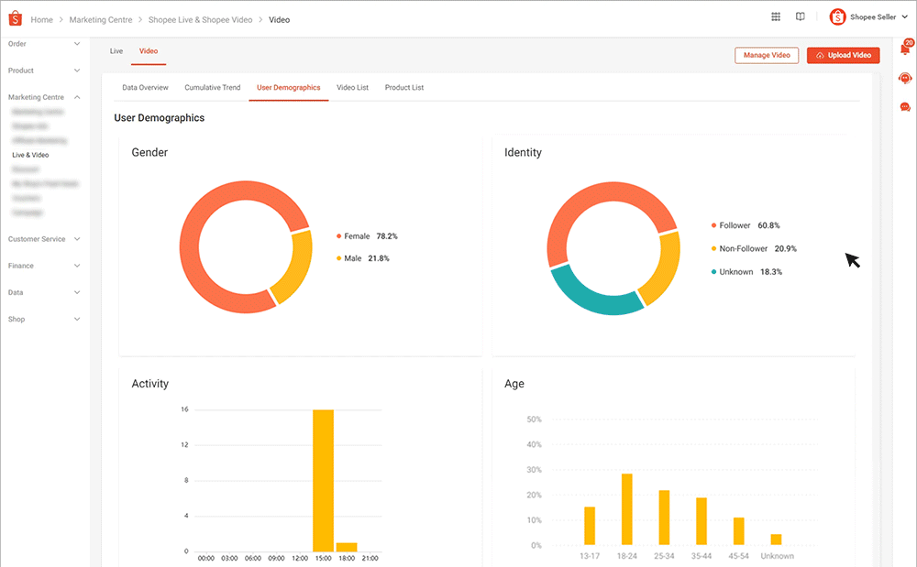Screen dimensions: 917x567
Task: Open the chat bubble icon
Action: 905,107
